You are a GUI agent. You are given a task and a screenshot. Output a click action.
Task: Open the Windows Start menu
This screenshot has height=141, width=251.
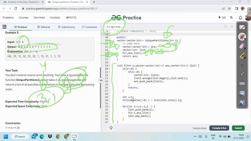click(6, 137)
